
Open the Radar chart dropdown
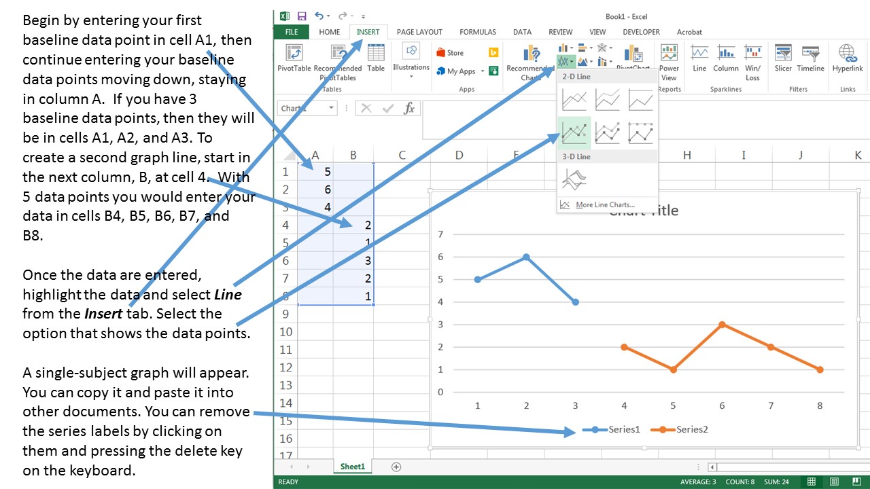click(x=605, y=48)
